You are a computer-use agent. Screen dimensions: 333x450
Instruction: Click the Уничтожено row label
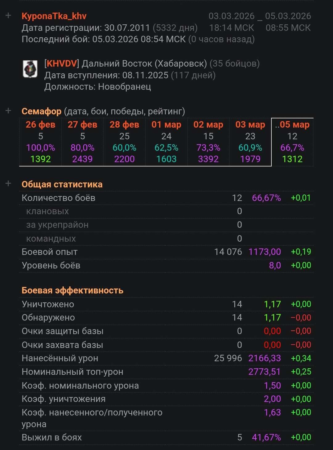click(x=48, y=304)
